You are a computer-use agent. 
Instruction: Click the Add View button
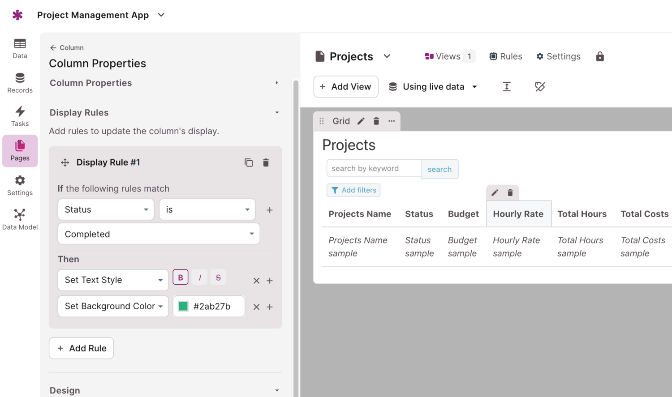[346, 87]
